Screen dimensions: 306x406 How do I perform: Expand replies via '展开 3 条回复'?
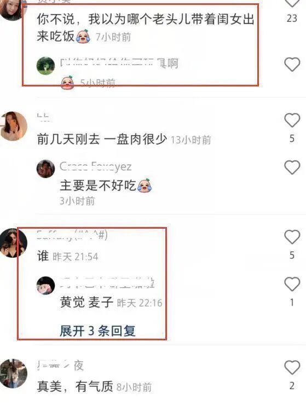pyautogui.click(x=97, y=330)
